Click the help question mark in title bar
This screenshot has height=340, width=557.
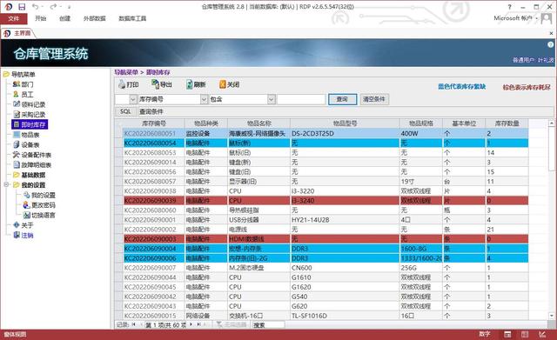point(510,7)
